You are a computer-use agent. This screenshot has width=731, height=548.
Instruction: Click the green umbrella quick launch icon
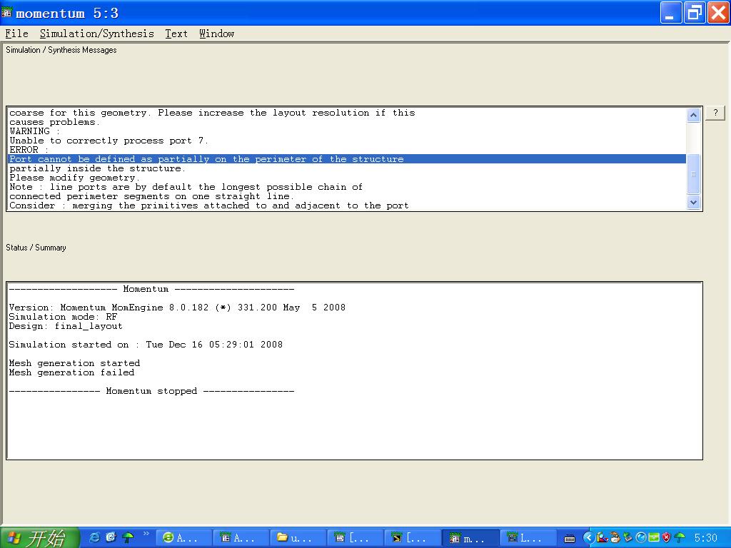tap(127, 537)
